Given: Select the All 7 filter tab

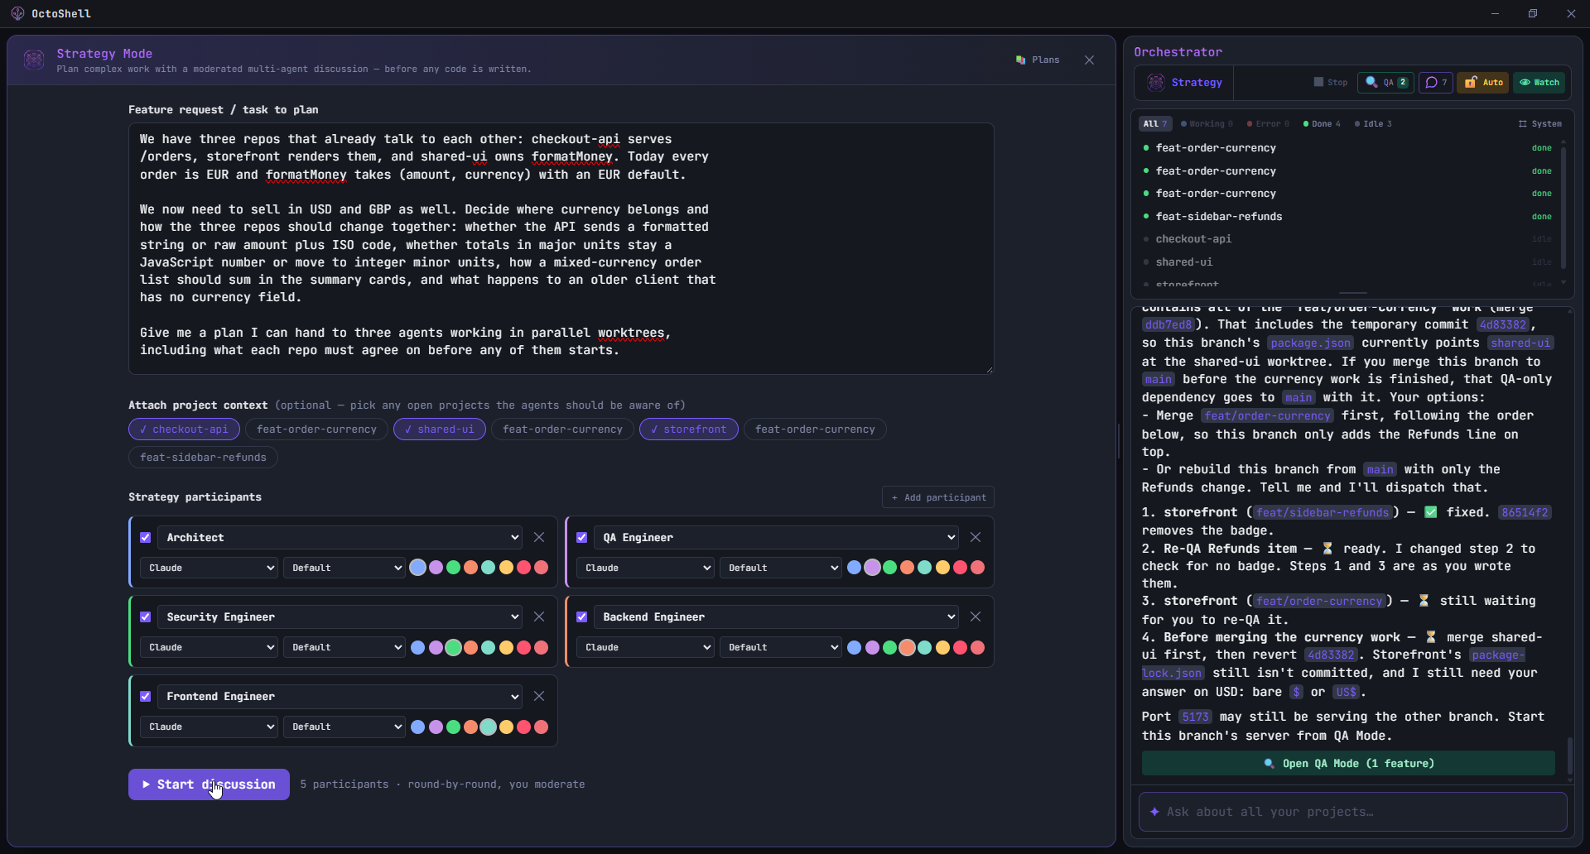Looking at the screenshot, I should (x=1154, y=123).
